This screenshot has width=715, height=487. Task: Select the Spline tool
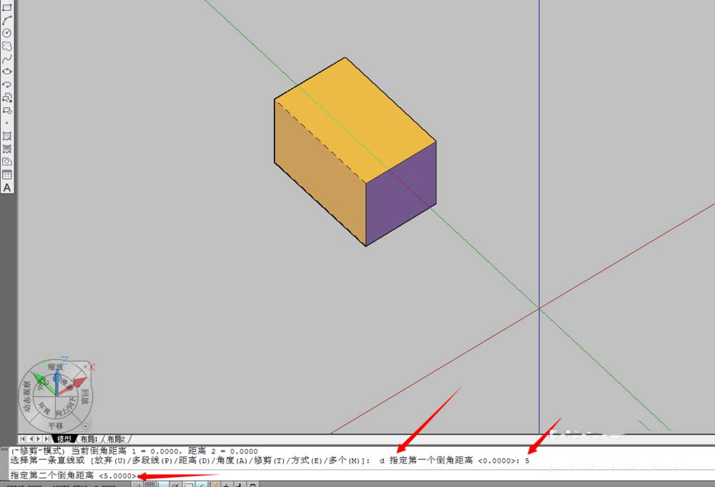tap(8, 59)
